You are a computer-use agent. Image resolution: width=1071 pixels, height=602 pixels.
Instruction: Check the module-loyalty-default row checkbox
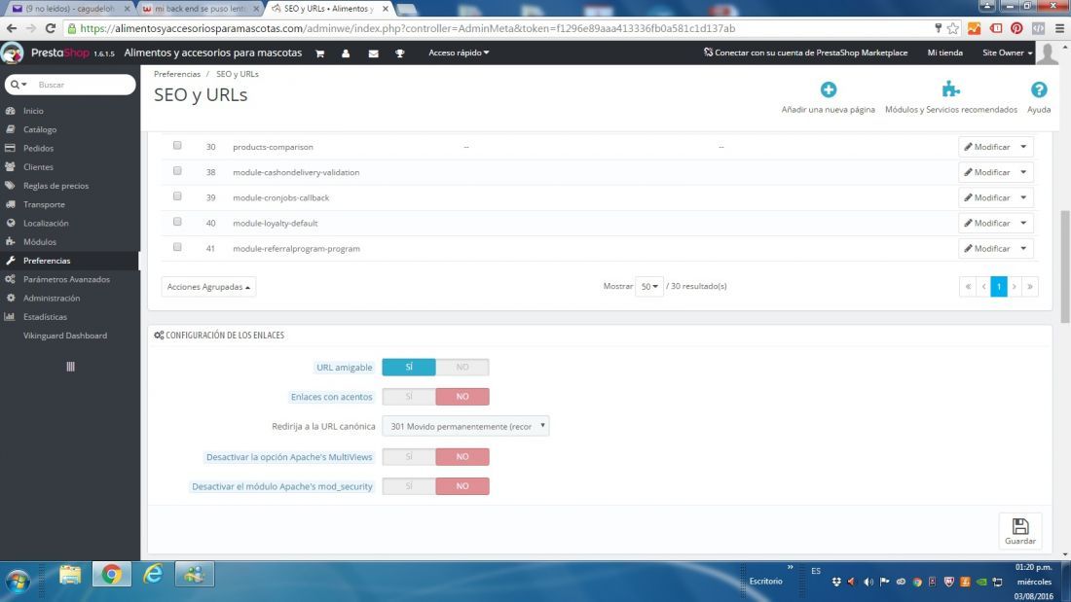[177, 221]
